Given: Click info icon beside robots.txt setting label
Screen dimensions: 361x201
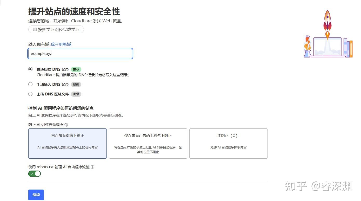Looking at the screenshot, I should pos(92,167).
